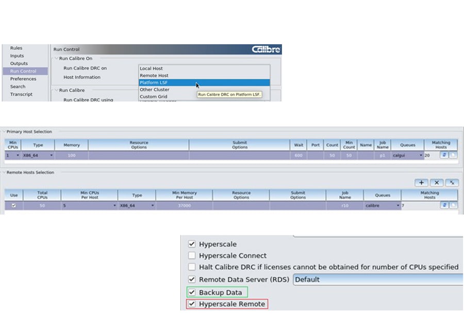The width and height of the screenshot is (464, 331).
Task: Refresh matching hosts for primary host
Action: point(444,154)
